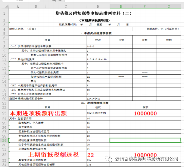Select column F header
184x167 pixels.
145,7
